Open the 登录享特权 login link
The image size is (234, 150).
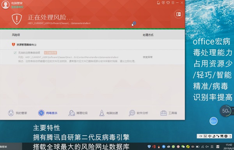(17, 7)
